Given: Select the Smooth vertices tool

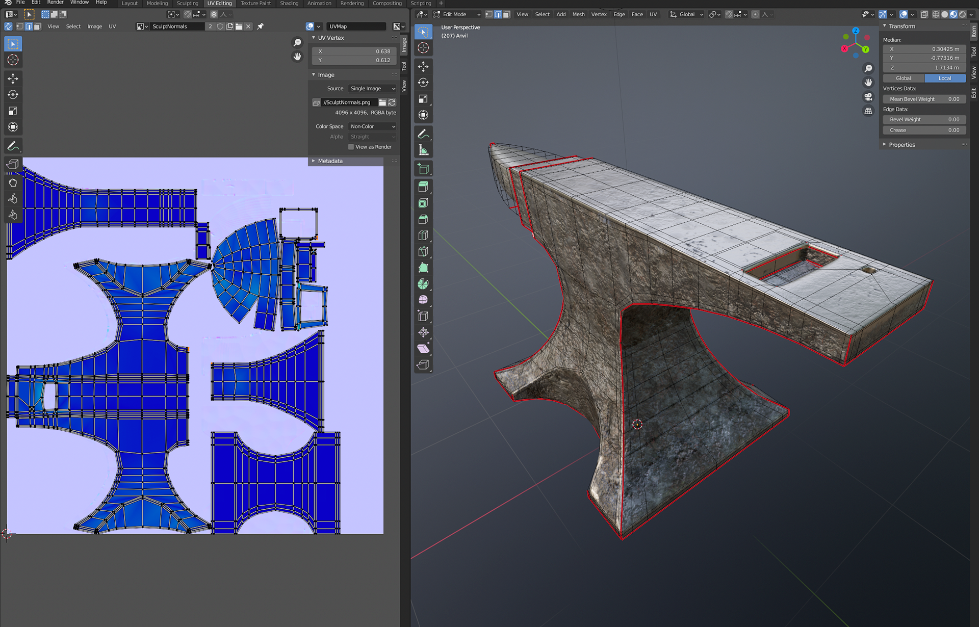Looking at the screenshot, I should [x=423, y=300].
